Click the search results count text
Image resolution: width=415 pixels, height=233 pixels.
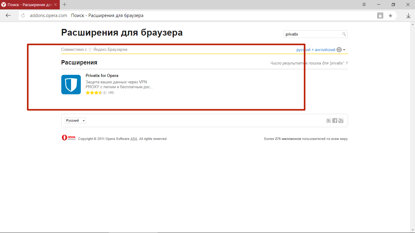coord(309,63)
